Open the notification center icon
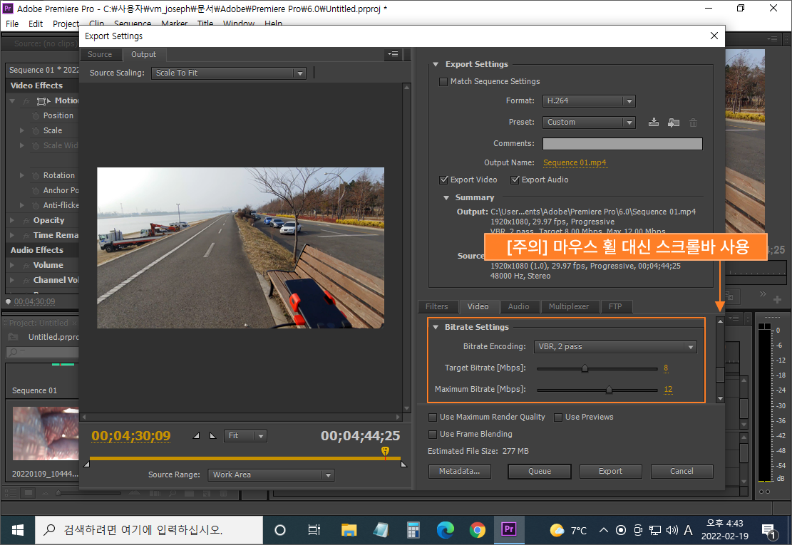Screen dimensions: 792x545 point(769,530)
